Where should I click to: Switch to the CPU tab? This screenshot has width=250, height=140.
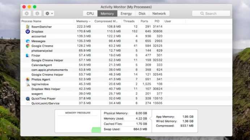click(90, 13)
